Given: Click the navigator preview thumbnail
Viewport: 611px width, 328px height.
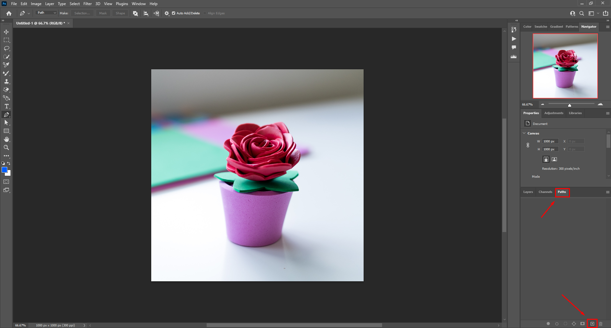Looking at the screenshot, I should click(x=565, y=66).
